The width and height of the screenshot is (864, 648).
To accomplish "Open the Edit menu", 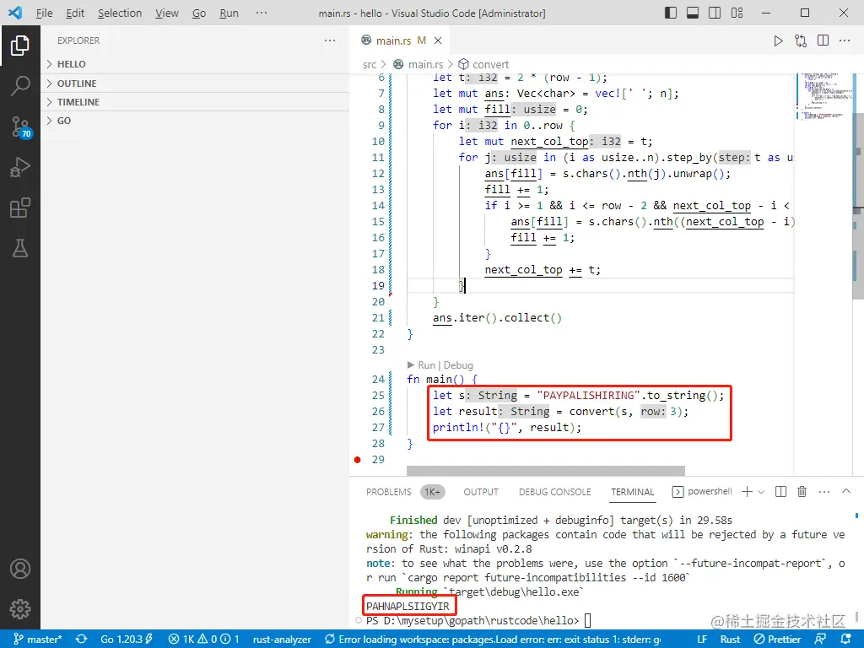I will (75, 13).
